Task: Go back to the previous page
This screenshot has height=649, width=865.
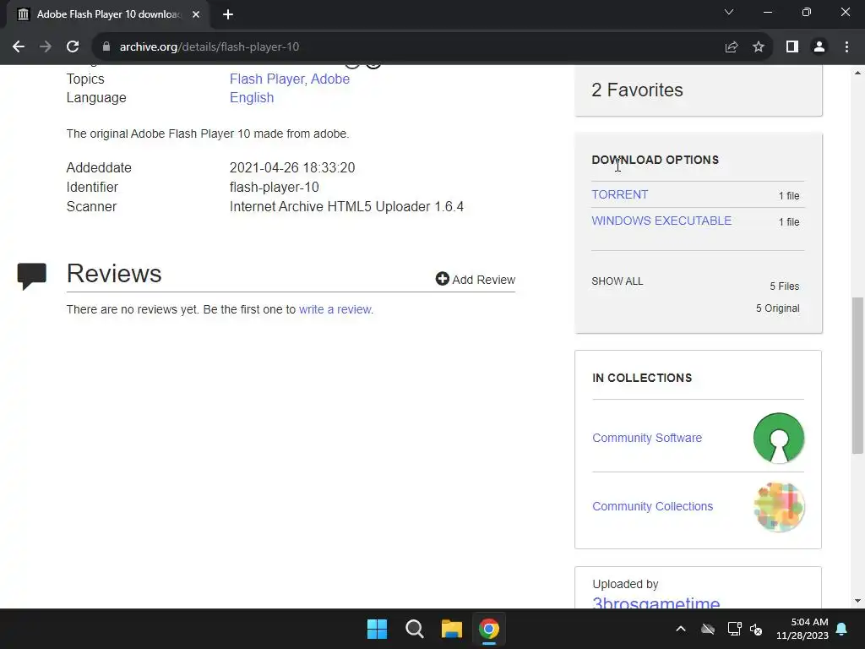Action: (19, 47)
